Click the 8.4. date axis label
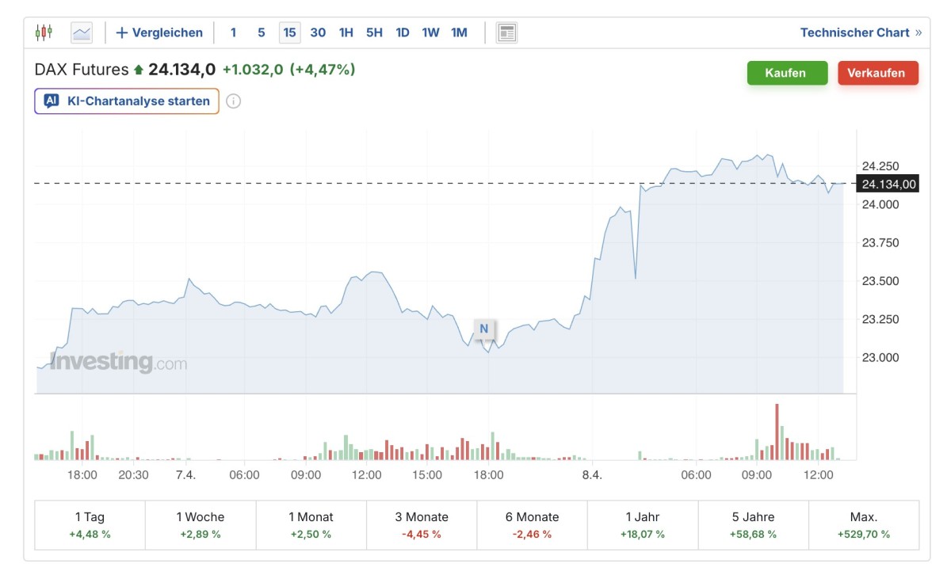The image size is (951, 567). (x=592, y=475)
